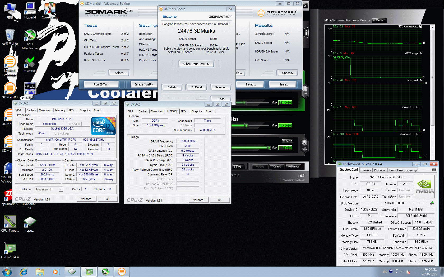Close the 3DMark Score dialog via Close

click(x=221, y=98)
